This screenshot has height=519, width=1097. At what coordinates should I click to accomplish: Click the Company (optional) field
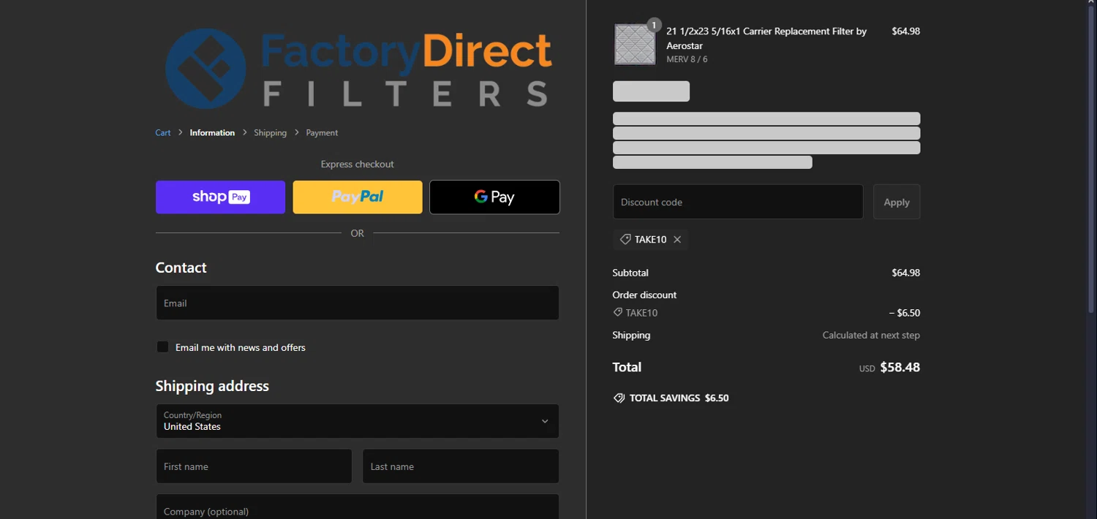pos(358,507)
